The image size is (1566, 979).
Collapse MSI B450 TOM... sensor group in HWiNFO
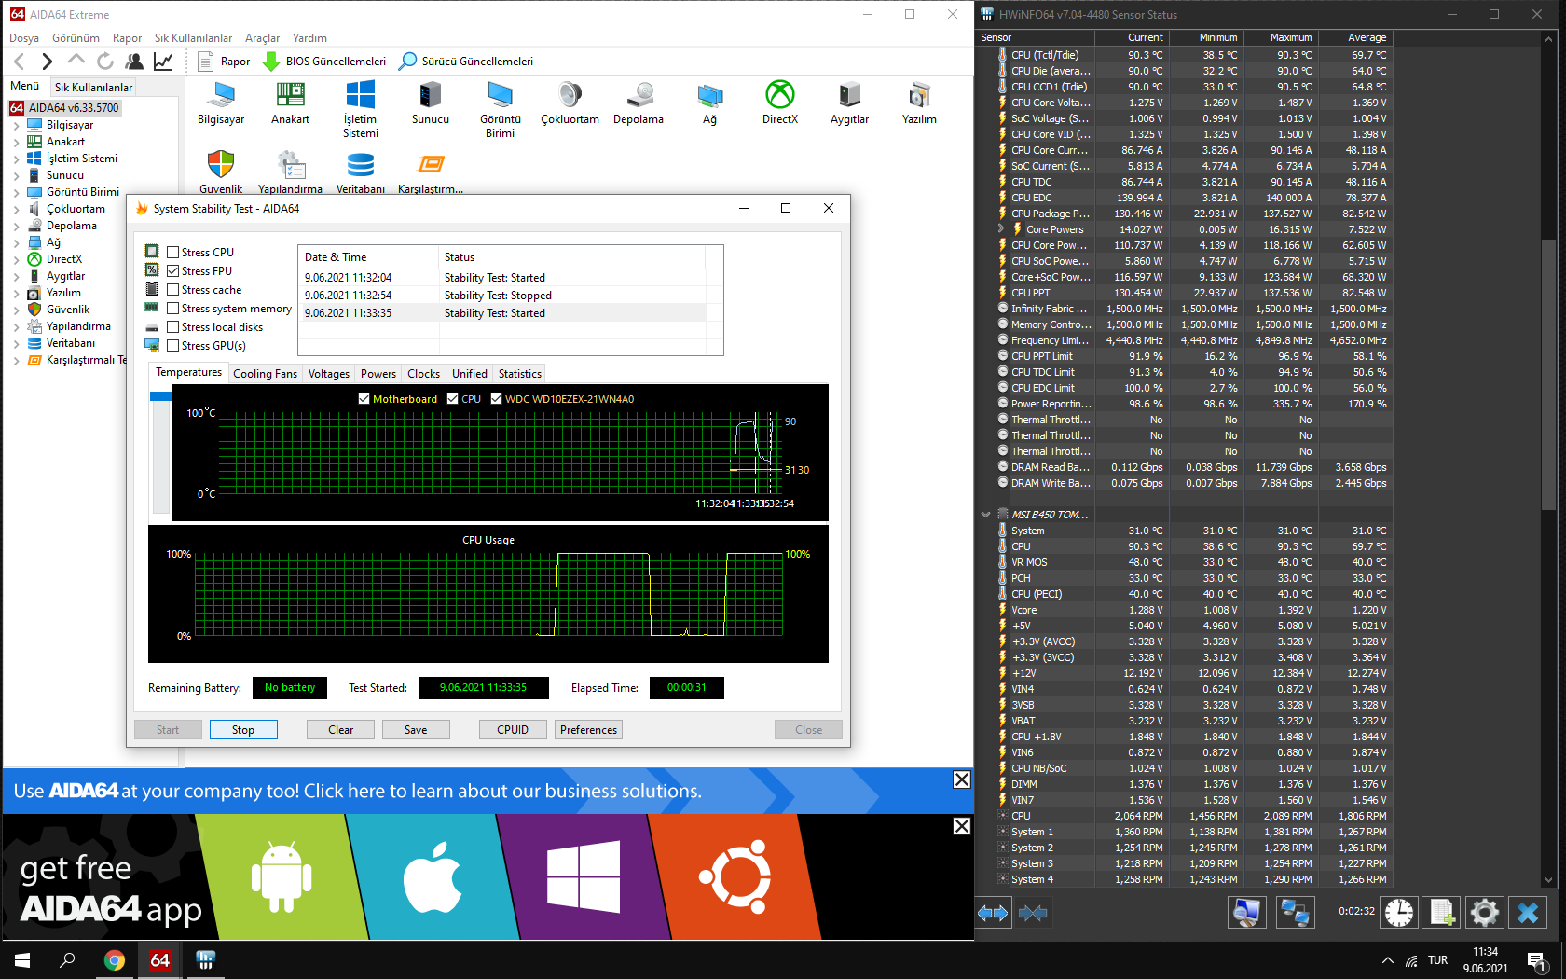985,515
